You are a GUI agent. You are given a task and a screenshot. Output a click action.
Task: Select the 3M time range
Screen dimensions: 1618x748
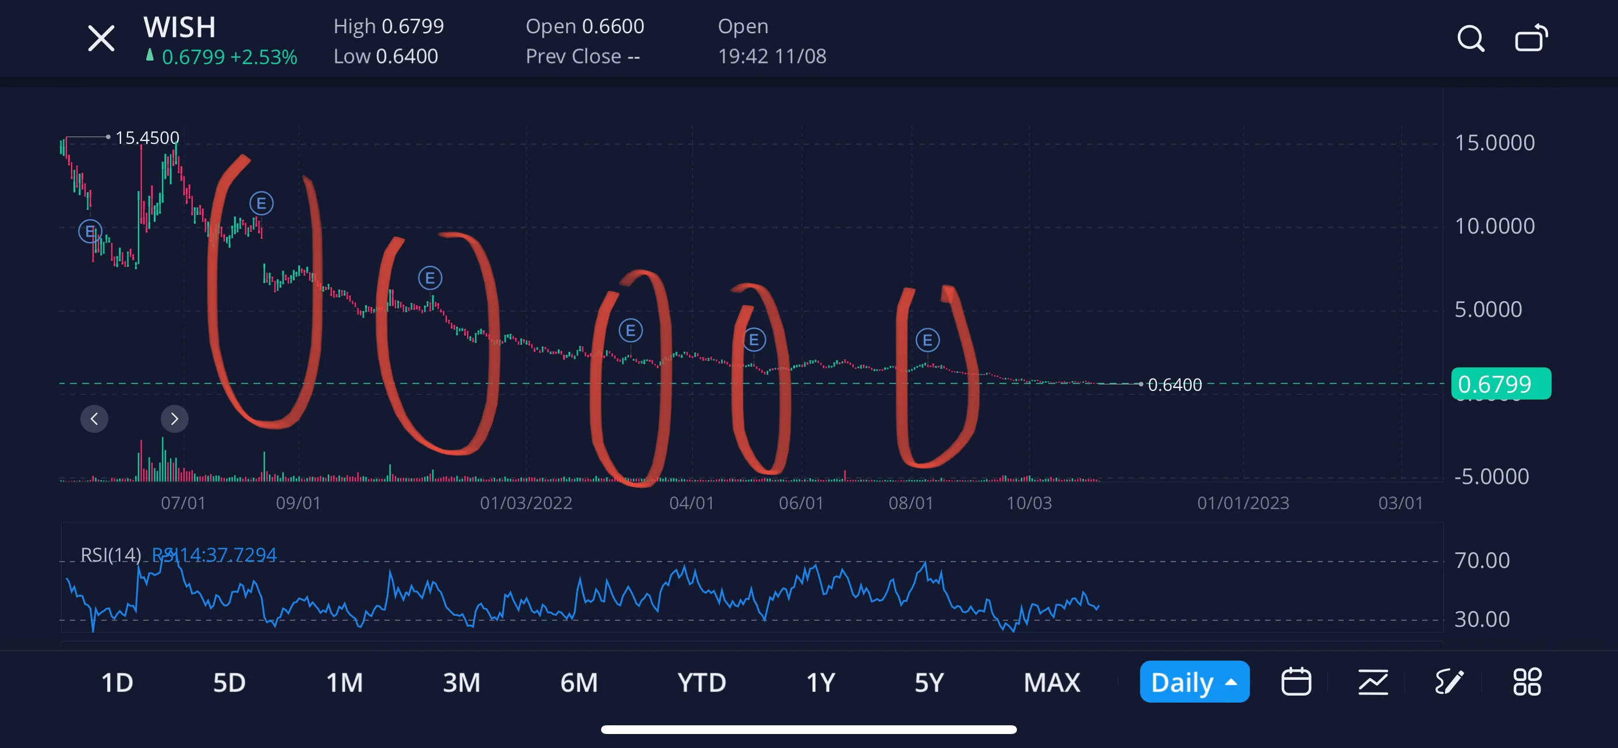(462, 682)
